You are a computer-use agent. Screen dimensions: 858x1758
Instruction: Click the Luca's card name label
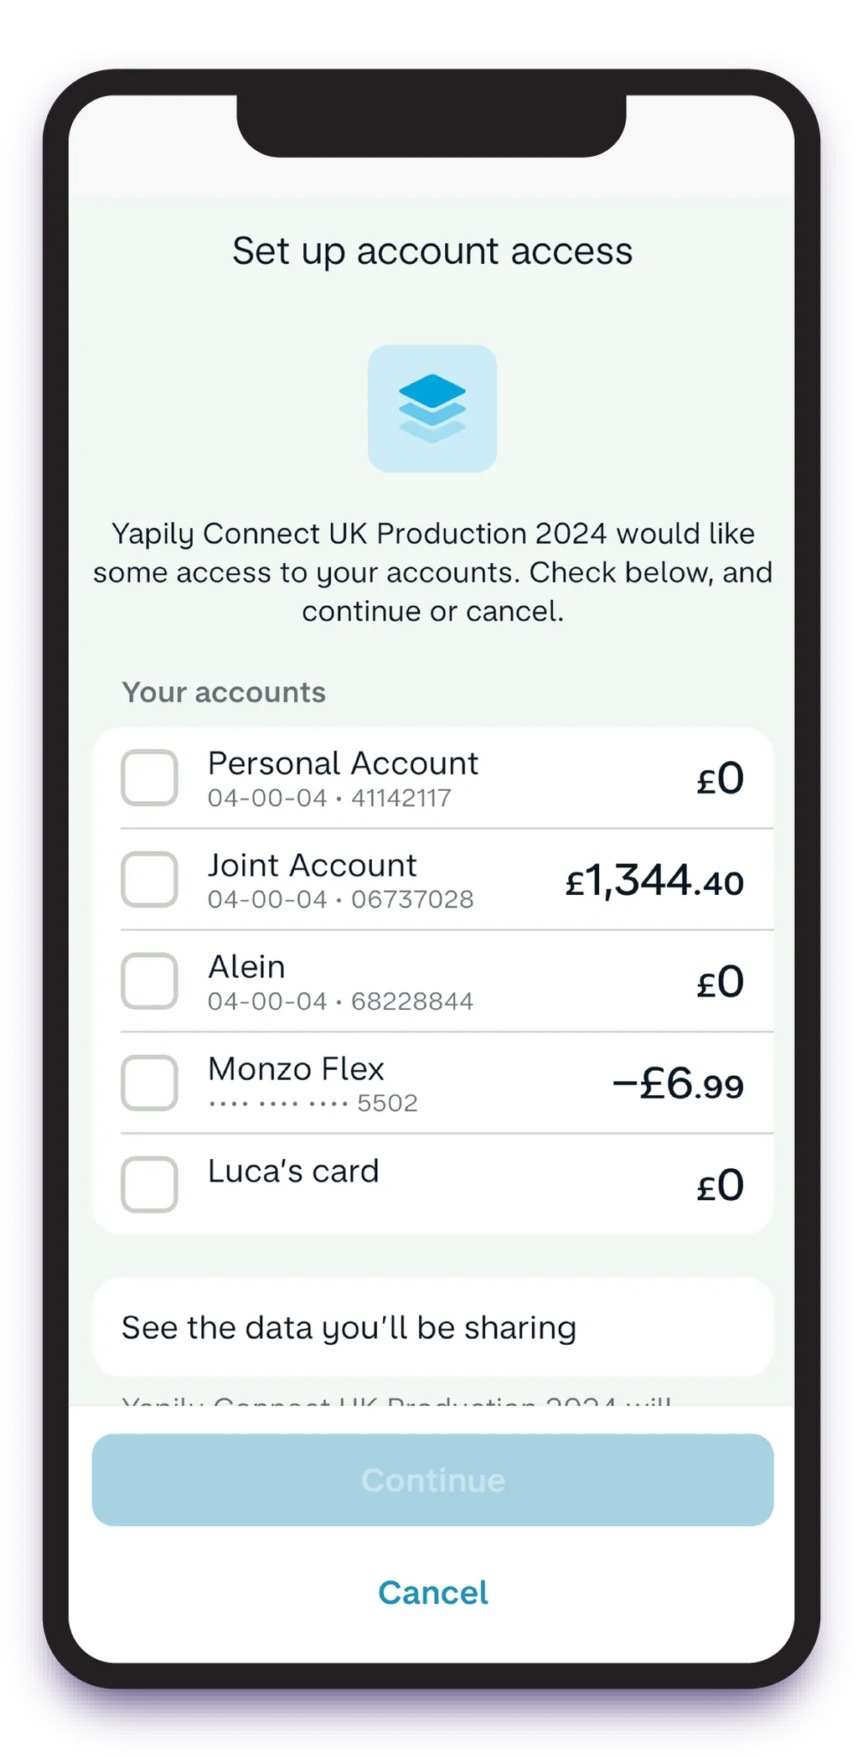pos(293,1171)
